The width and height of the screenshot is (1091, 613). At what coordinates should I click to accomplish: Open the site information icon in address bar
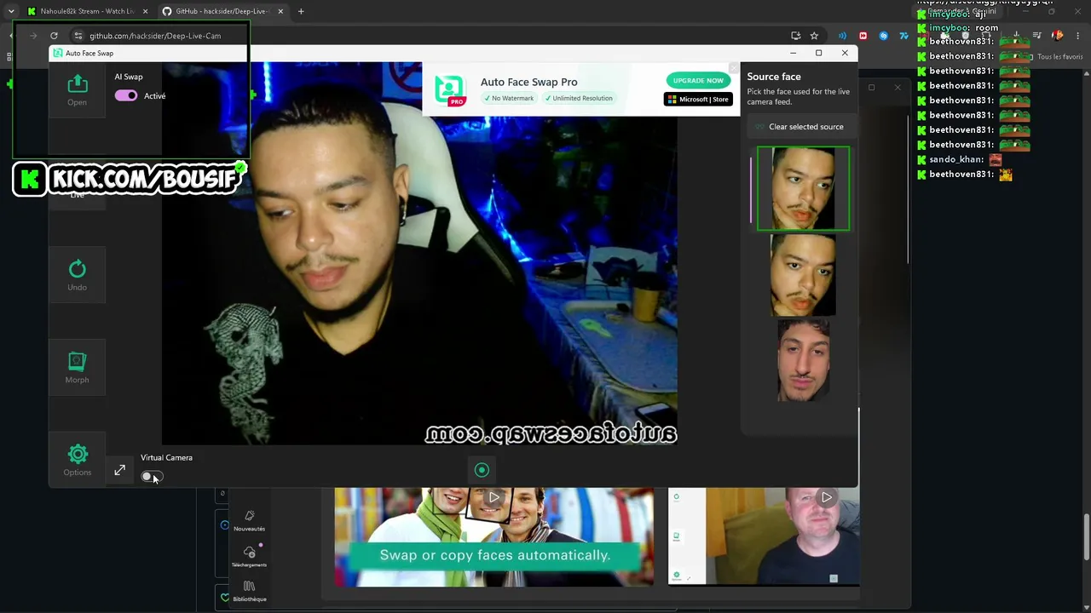pyautogui.click(x=78, y=36)
